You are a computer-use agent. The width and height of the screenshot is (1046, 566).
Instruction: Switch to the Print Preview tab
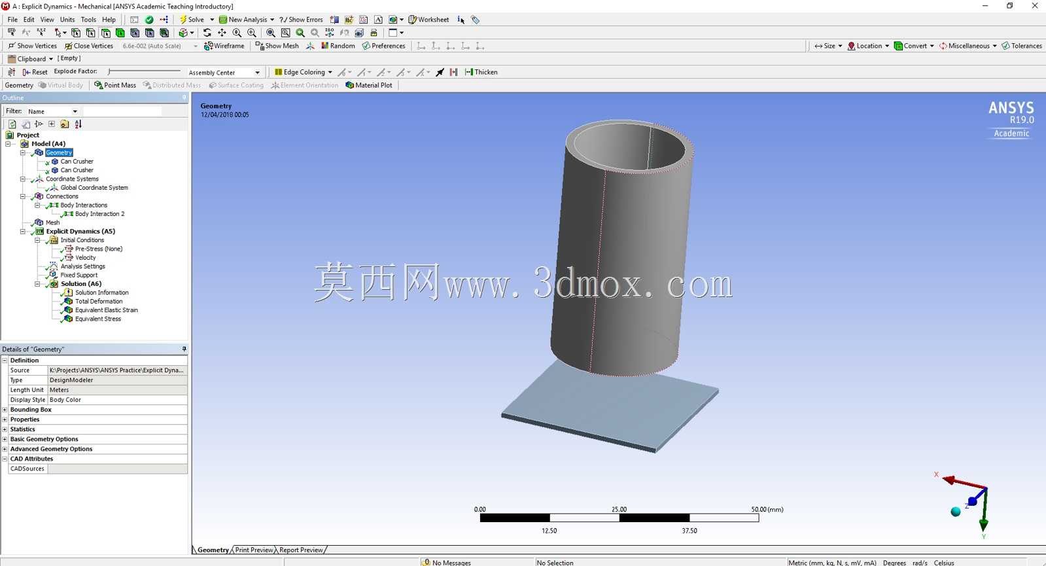point(254,550)
